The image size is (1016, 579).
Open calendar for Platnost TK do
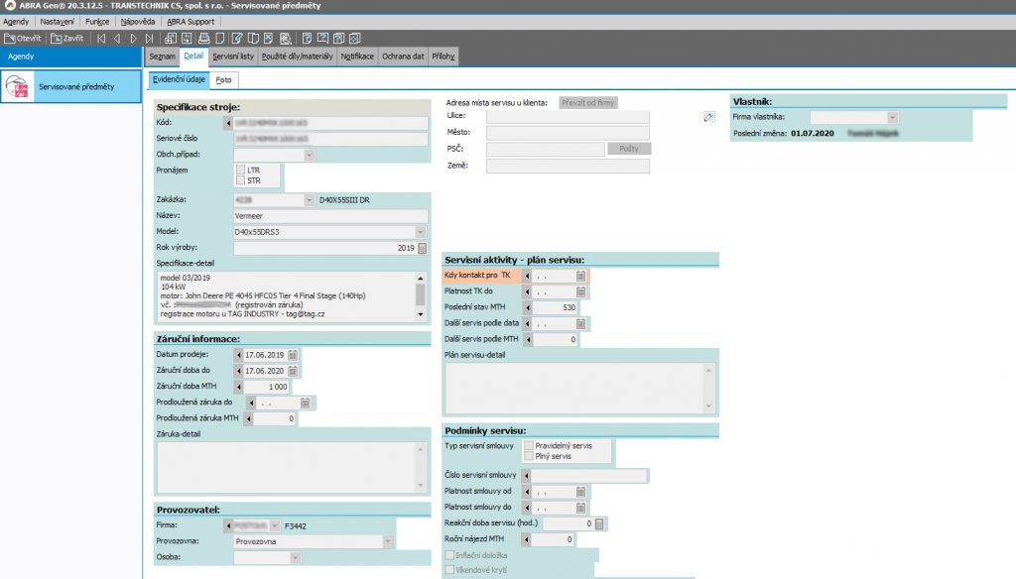click(580, 292)
